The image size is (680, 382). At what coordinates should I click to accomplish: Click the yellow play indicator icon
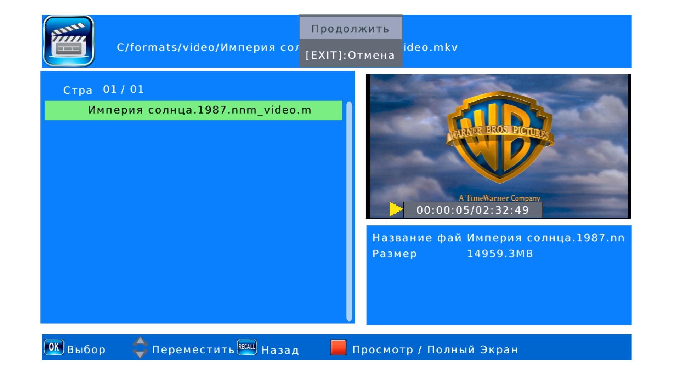(396, 209)
